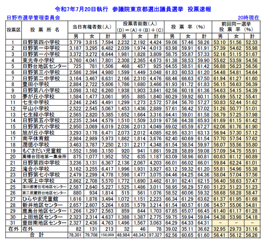The width and height of the screenshot is (269, 246).
Task: Click overall turnout value 61.60
Action: pos(204,235)
